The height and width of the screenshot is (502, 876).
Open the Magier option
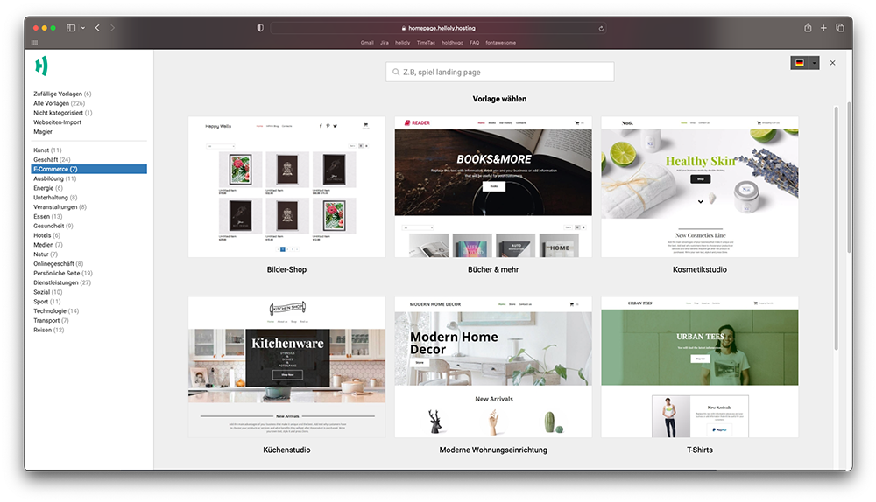pyautogui.click(x=42, y=132)
